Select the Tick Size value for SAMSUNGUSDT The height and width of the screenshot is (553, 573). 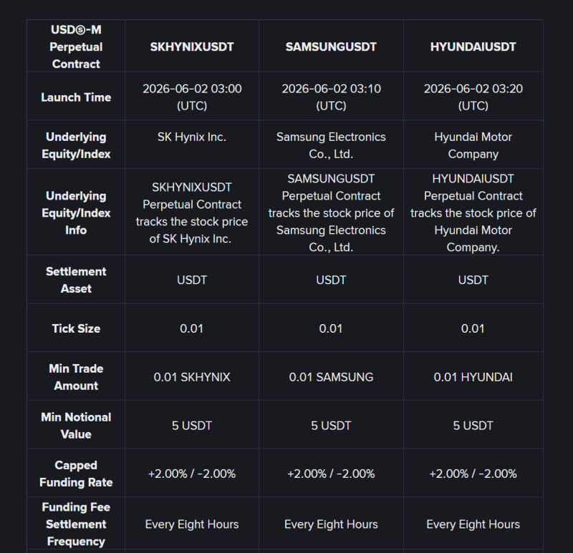click(x=331, y=328)
